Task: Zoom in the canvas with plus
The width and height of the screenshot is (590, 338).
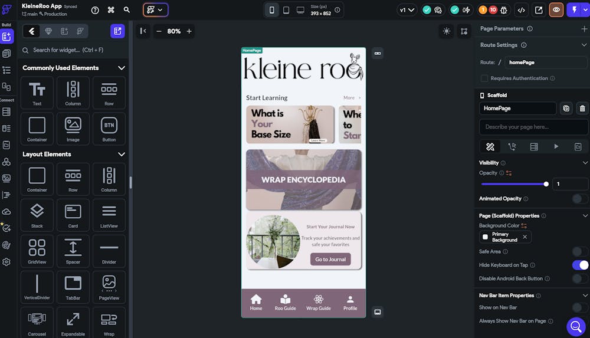Action: [x=189, y=31]
